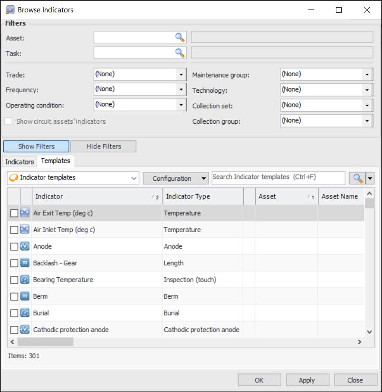Click the Task field magnifier lookup icon
The height and width of the screenshot is (392, 382).
click(180, 53)
